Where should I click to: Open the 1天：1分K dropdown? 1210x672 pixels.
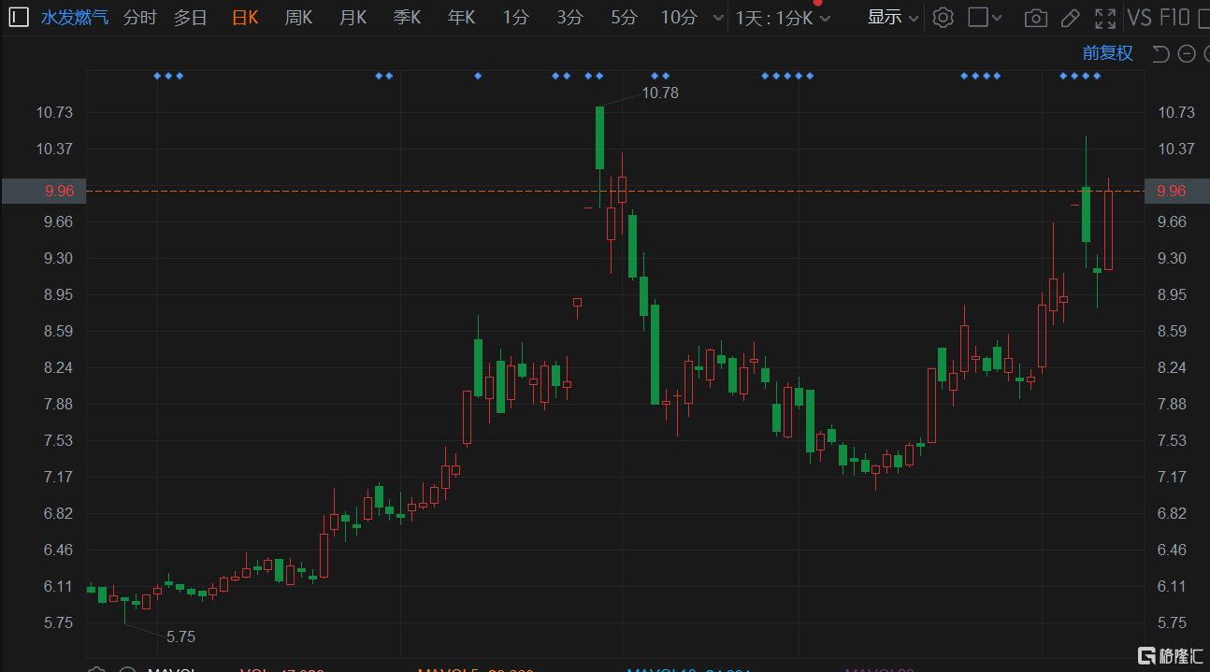[783, 17]
